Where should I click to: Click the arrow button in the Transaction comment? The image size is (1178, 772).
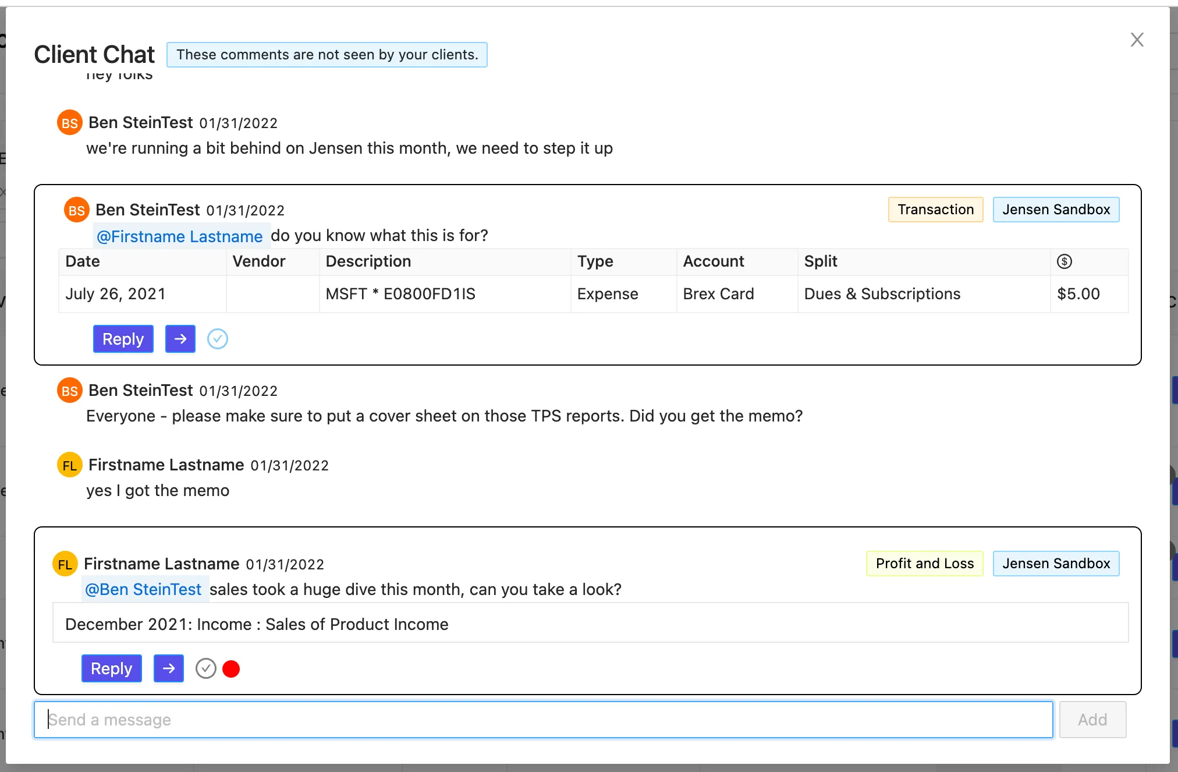click(x=180, y=339)
